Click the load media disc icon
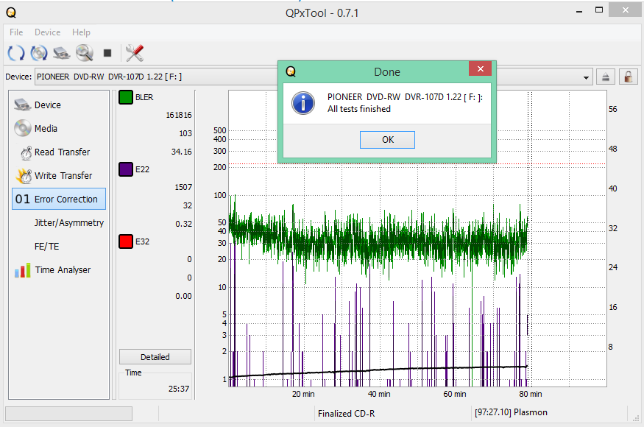The width and height of the screenshot is (644, 427). (39, 53)
